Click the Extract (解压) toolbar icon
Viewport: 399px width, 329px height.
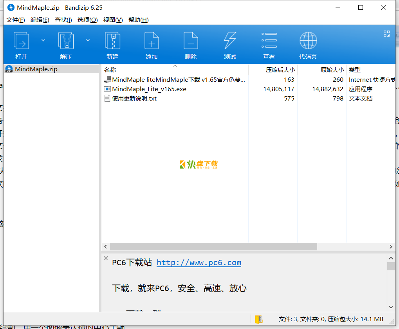point(66,40)
